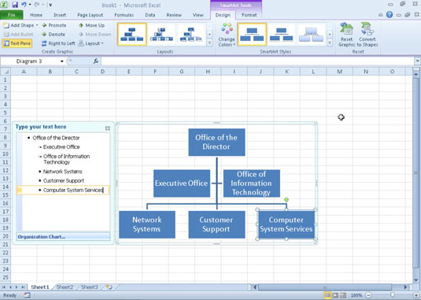Toggle the Text Pane button
This screenshot has height=300, width=421.
pyautogui.click(x=17, y=43)
